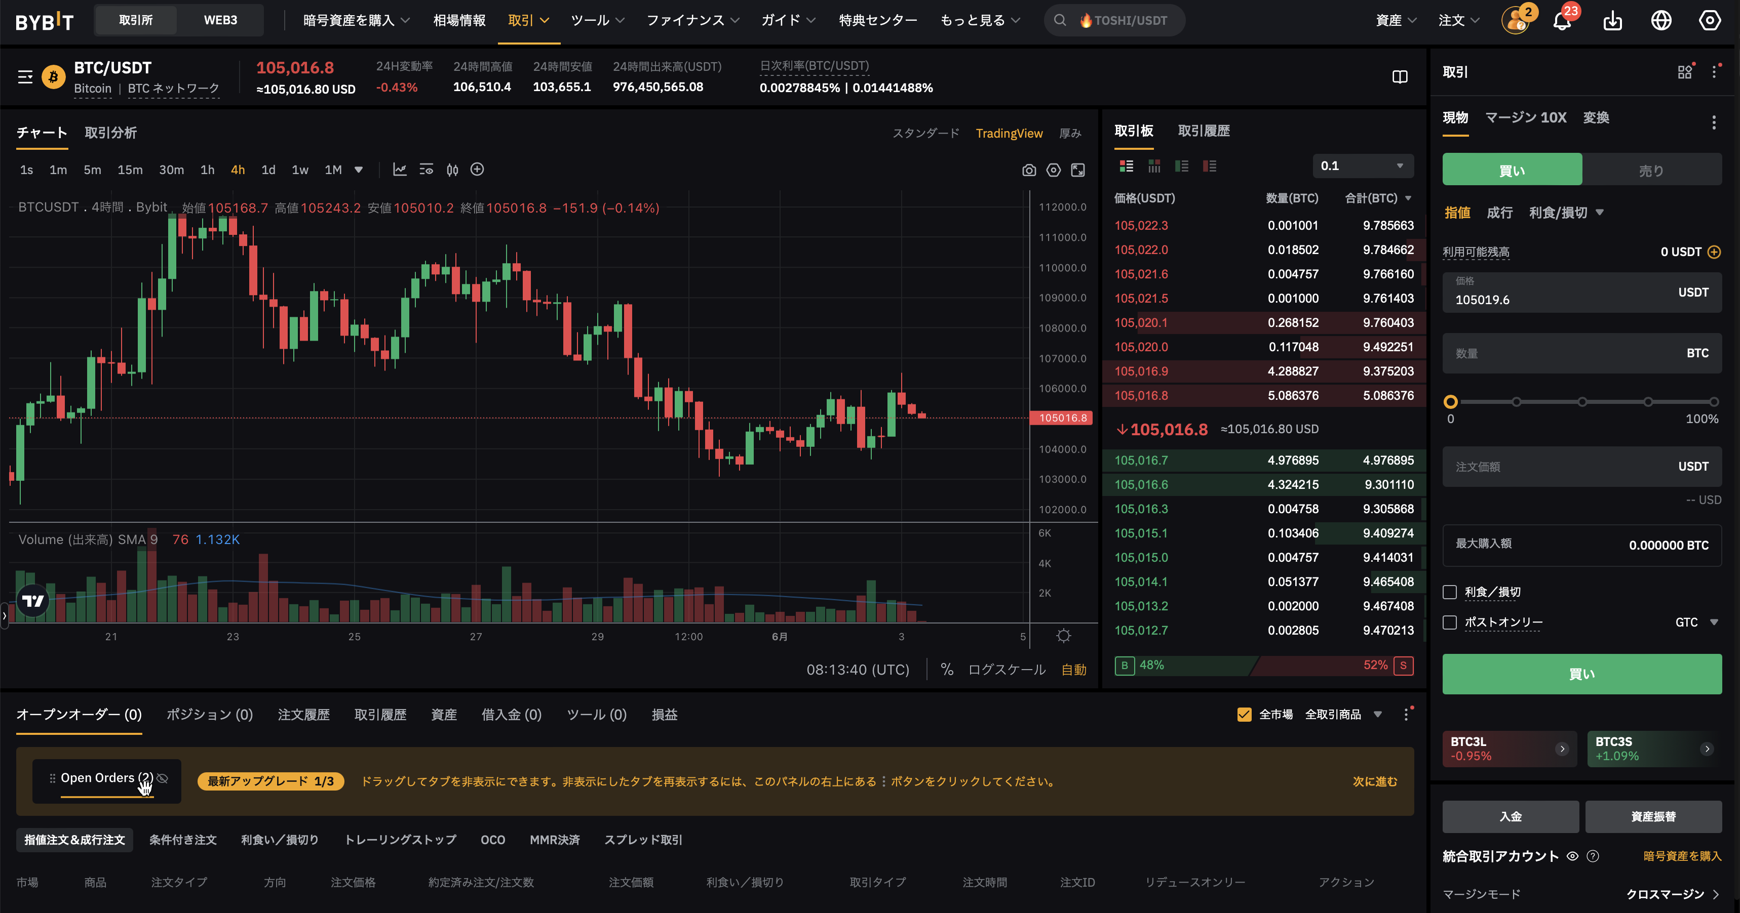Open chart type line icon

pyautogui.click(x=400, y=170)
